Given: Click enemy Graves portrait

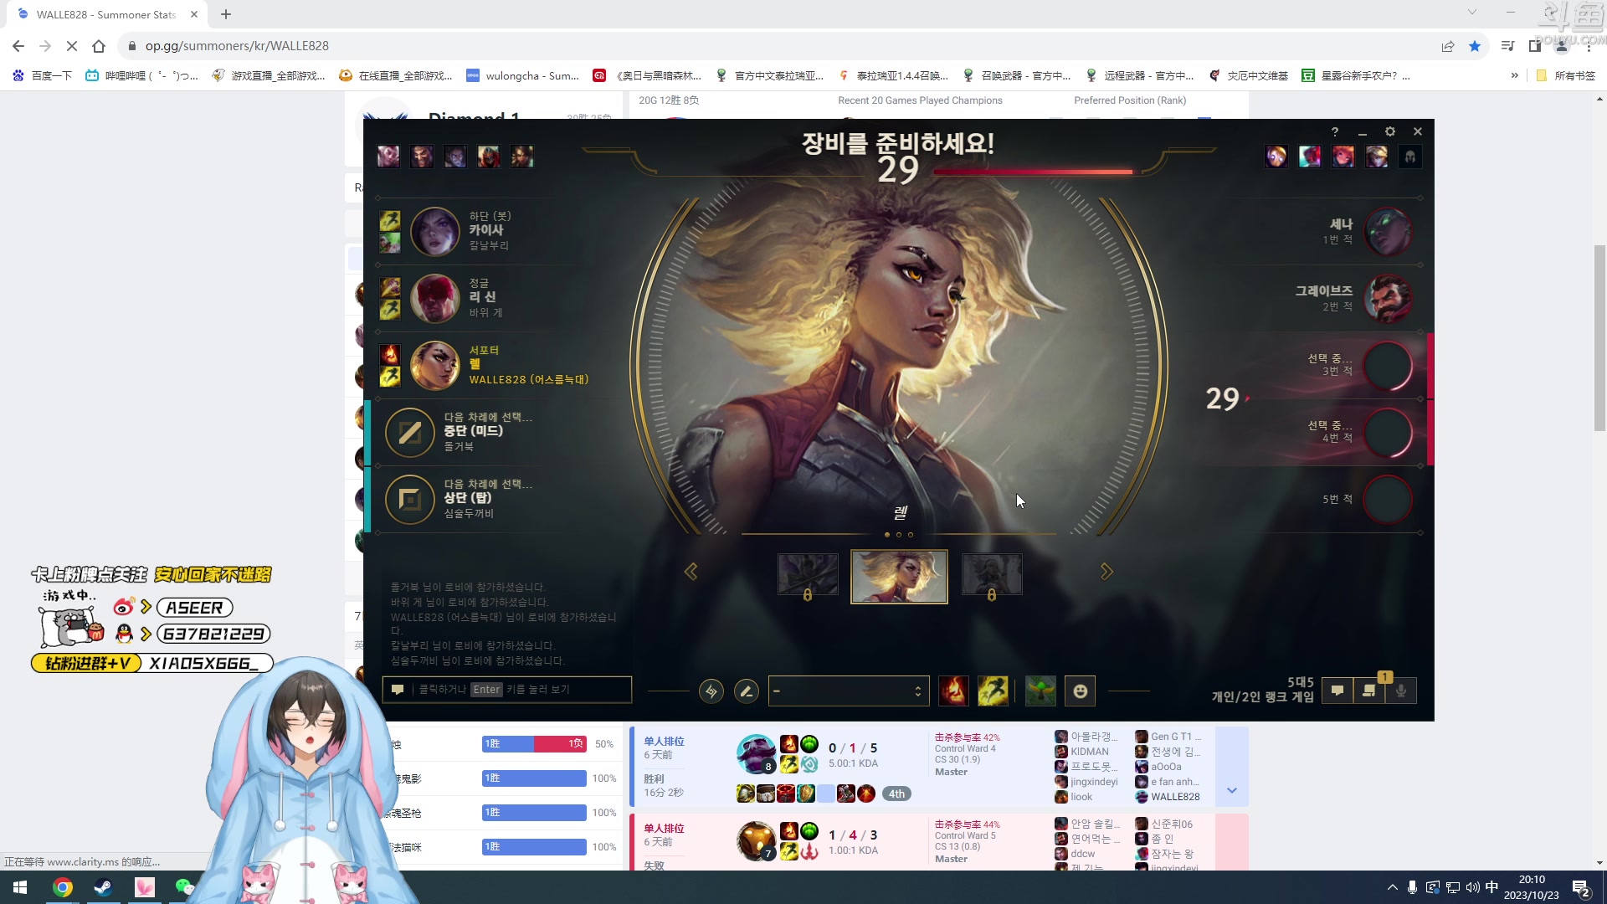Looking at the screenshot, I should [1389, 299].
